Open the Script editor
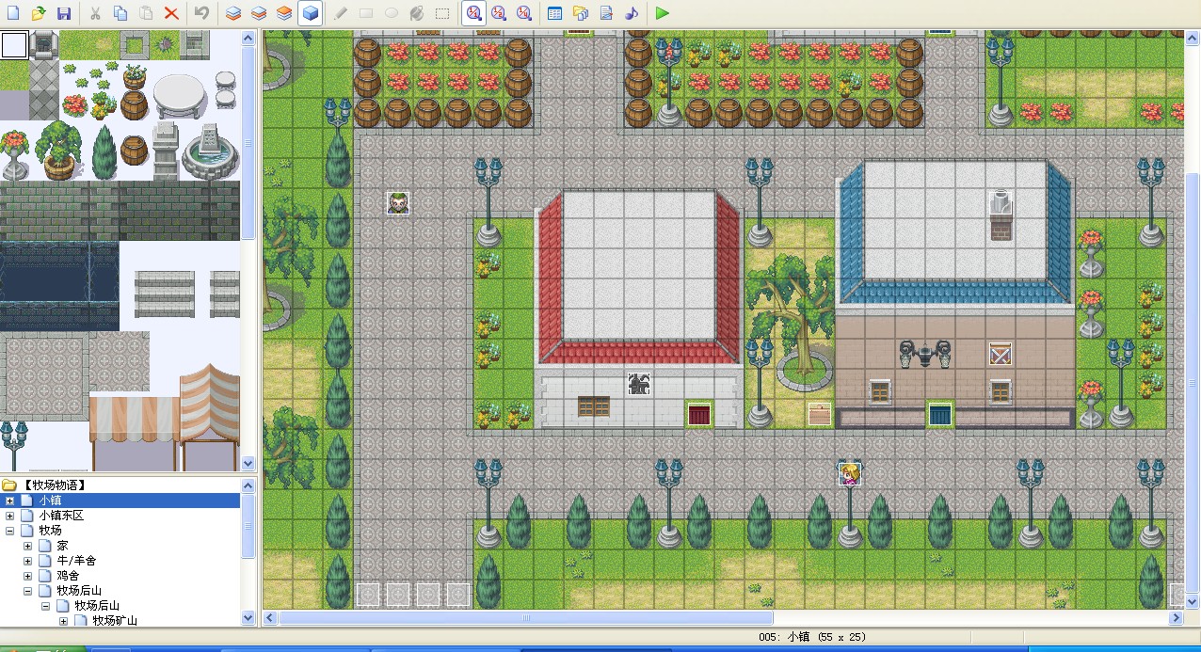Image resolution: width=1201 pixels, height=652 pixels. click(x=606, y=13)
